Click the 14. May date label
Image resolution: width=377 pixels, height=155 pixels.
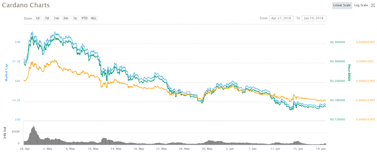pyautogui.click(x=116, y=149)
